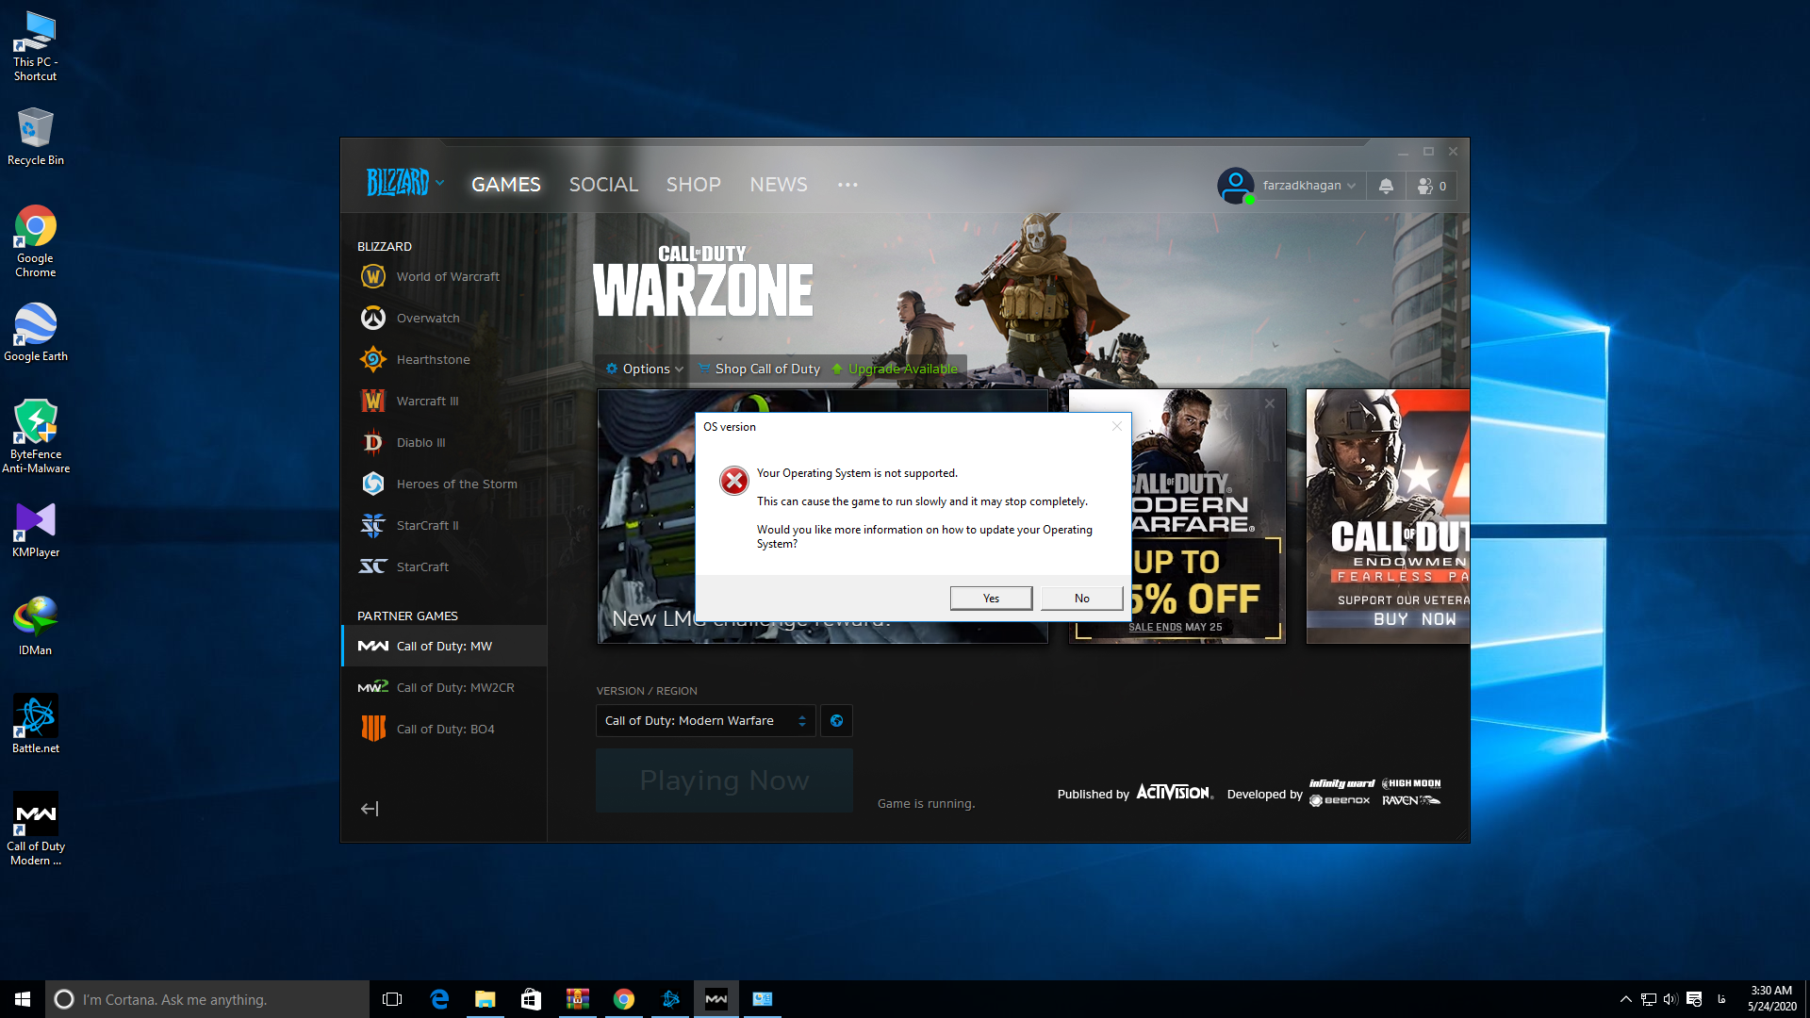This screenshot has width=1810, height=1018.
Task: Click the Shop Call of Duty link
Action: 766,369
